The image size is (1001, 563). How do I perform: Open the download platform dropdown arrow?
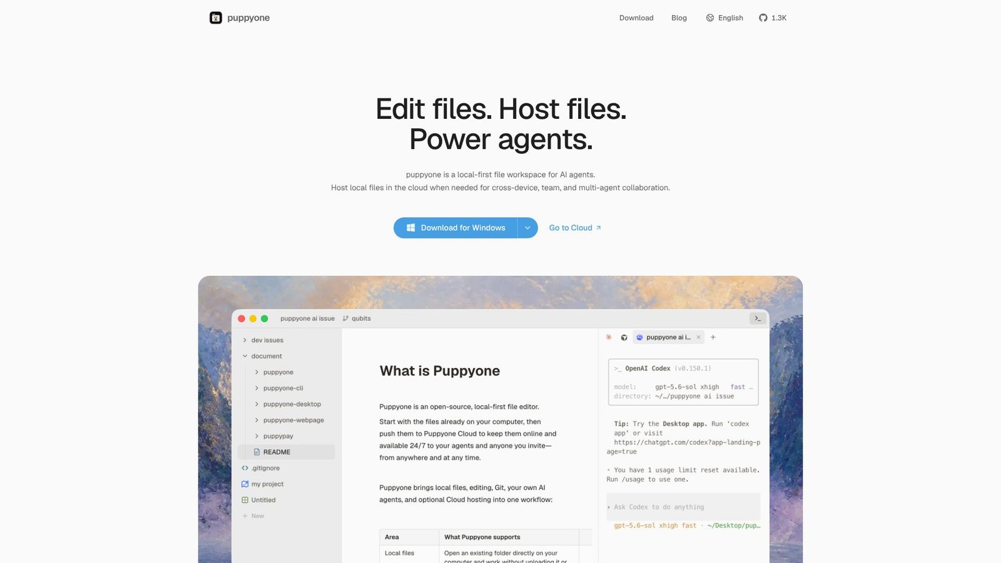coord(527,228)
